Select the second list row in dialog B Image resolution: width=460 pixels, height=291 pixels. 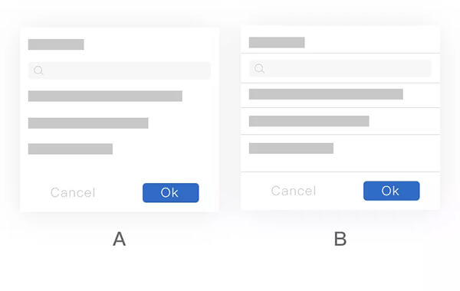click(340, 121)
